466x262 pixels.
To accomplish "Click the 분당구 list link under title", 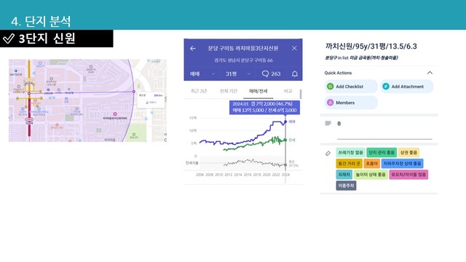I will tap(331, 57).
